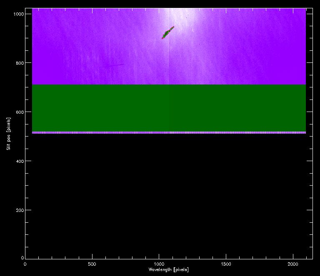Click the 500 tick label on horizontal axis
The width and height of the screenshot is (320, 276).
tap(92, 264)
